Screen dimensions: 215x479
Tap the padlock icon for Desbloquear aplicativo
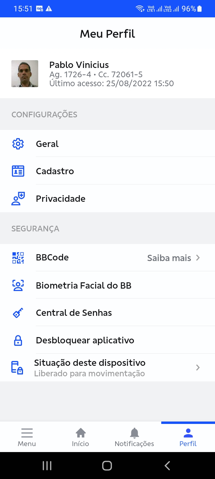point(18,340)
